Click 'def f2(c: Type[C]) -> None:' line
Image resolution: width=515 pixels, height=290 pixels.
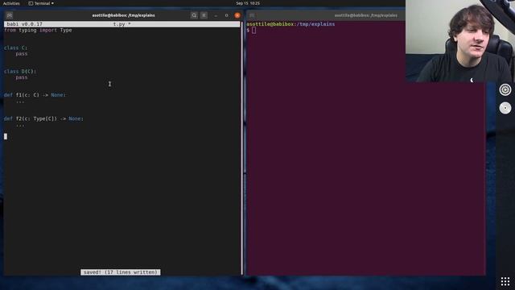click(x=43, y=118)
